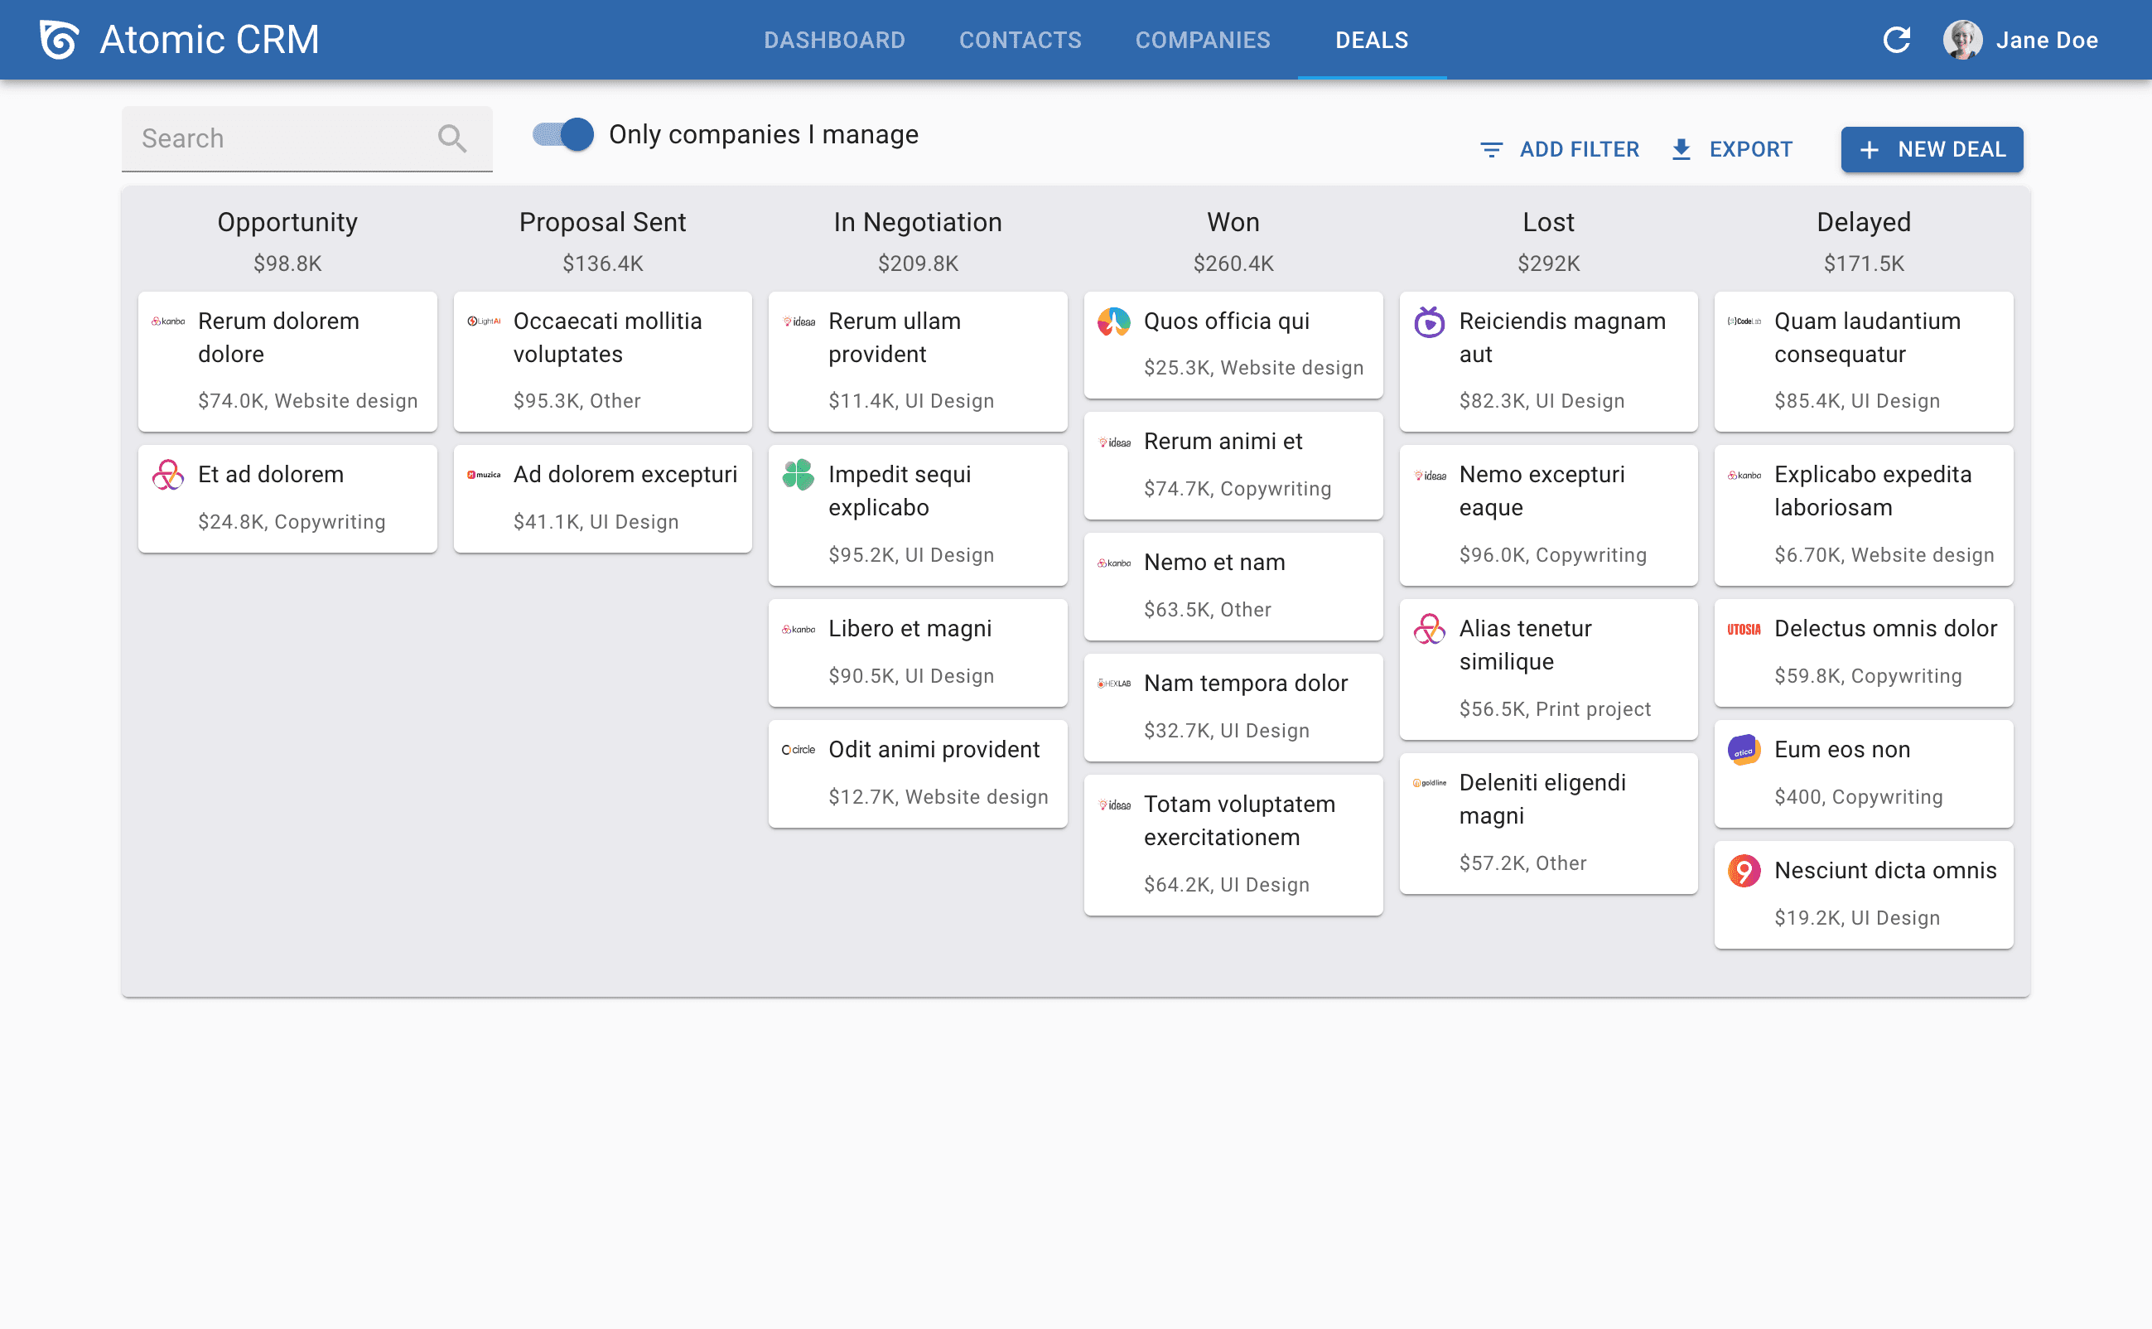Open the Add Filter options
This screenshot has width=2152, height=1329.
point(1559,148)
